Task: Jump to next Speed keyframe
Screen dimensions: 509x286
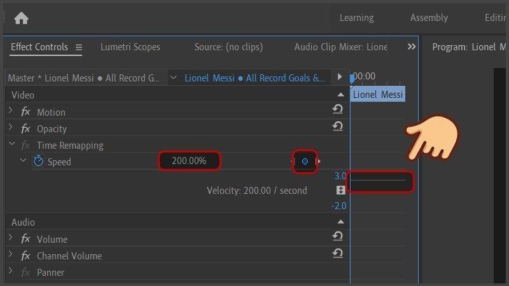Action: pos(319,161)
